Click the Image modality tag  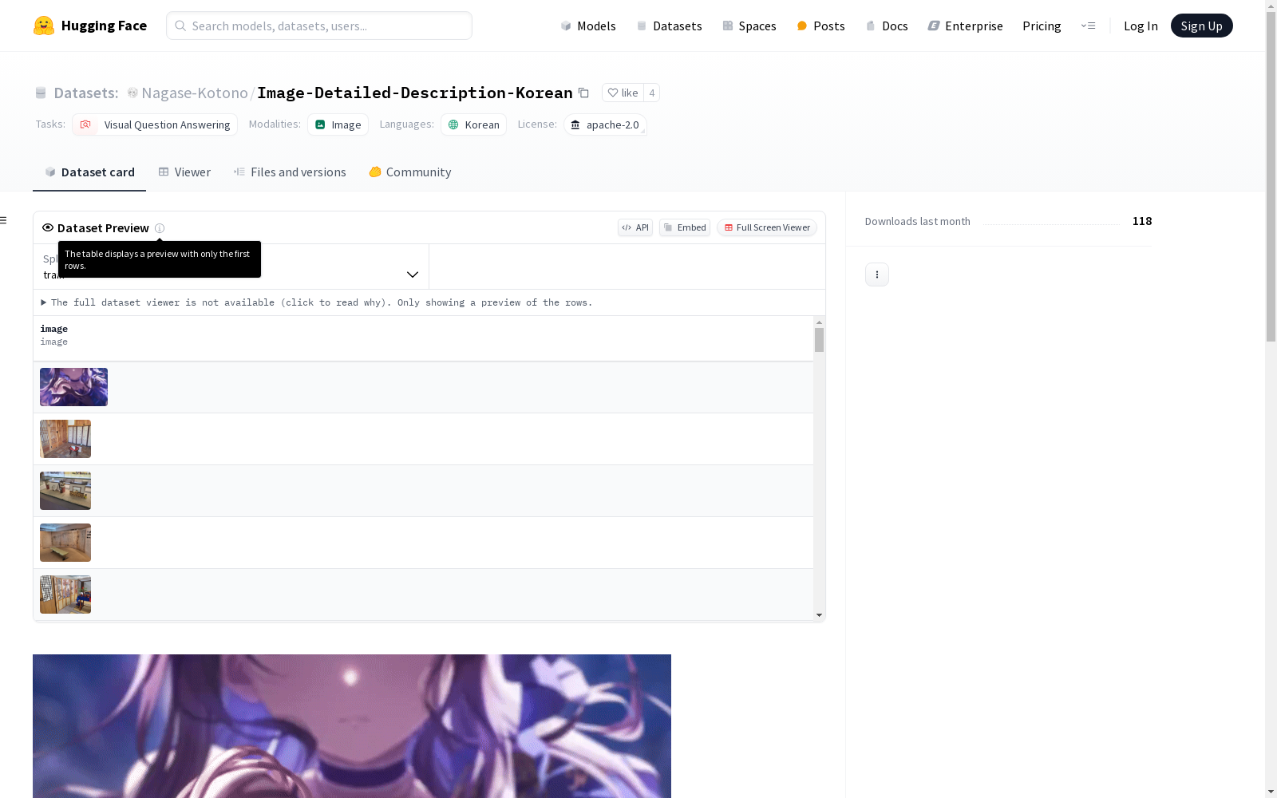point(338,124)
